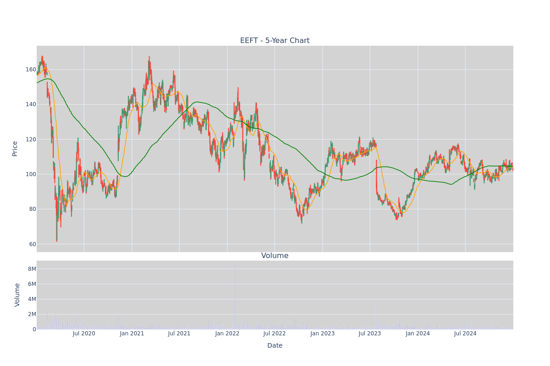Click the 4M volume tick label
This screenshot has width=550, height=366.
(x=32, y=299)
